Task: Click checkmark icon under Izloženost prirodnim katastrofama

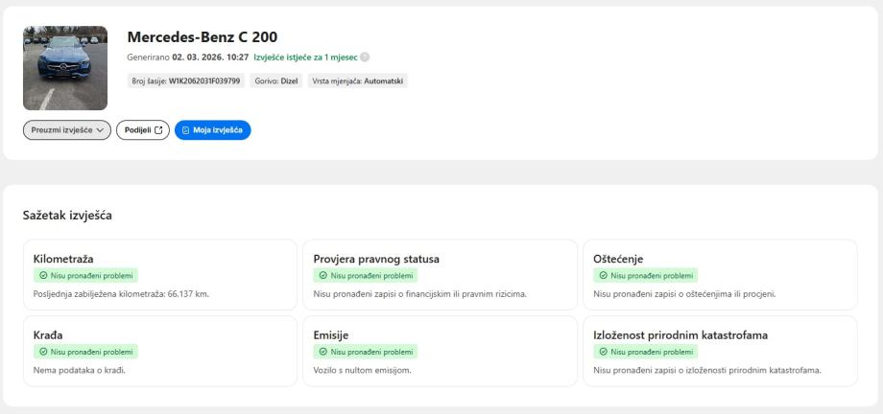Action: [605, 352]
